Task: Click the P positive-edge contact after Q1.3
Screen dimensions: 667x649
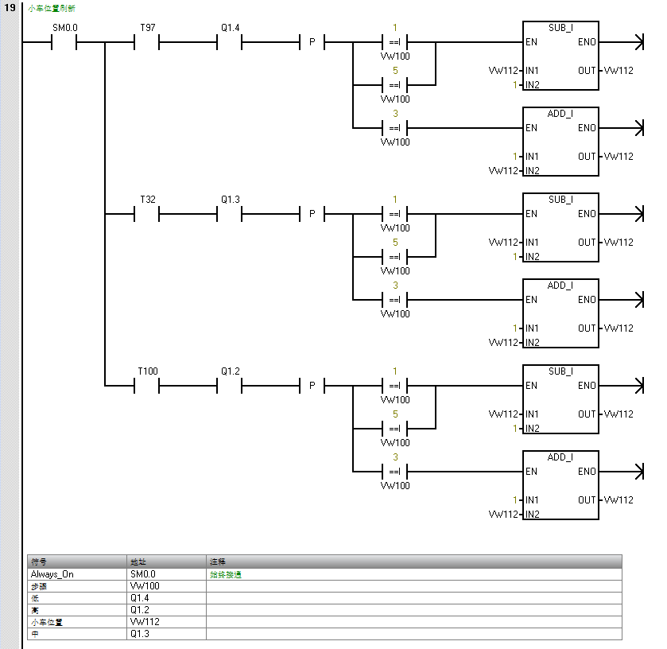Action: (x=312, y=215)
